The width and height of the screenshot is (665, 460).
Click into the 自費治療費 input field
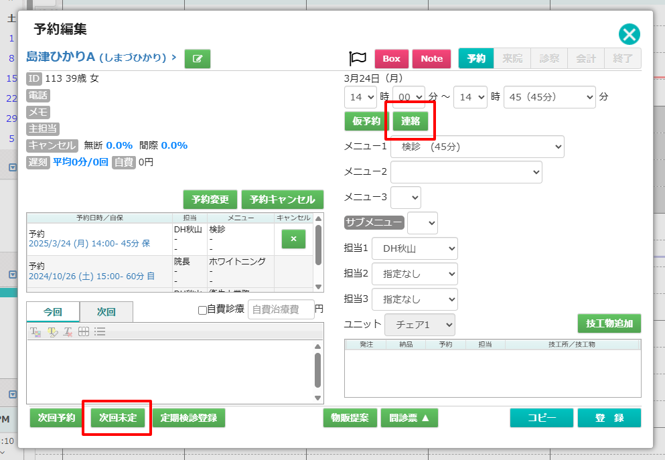point(281,309)
